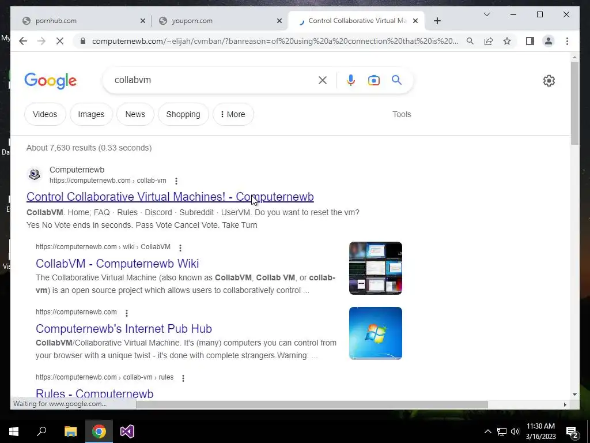Click the horizontal scrollbar thumb

coord(312,404)
